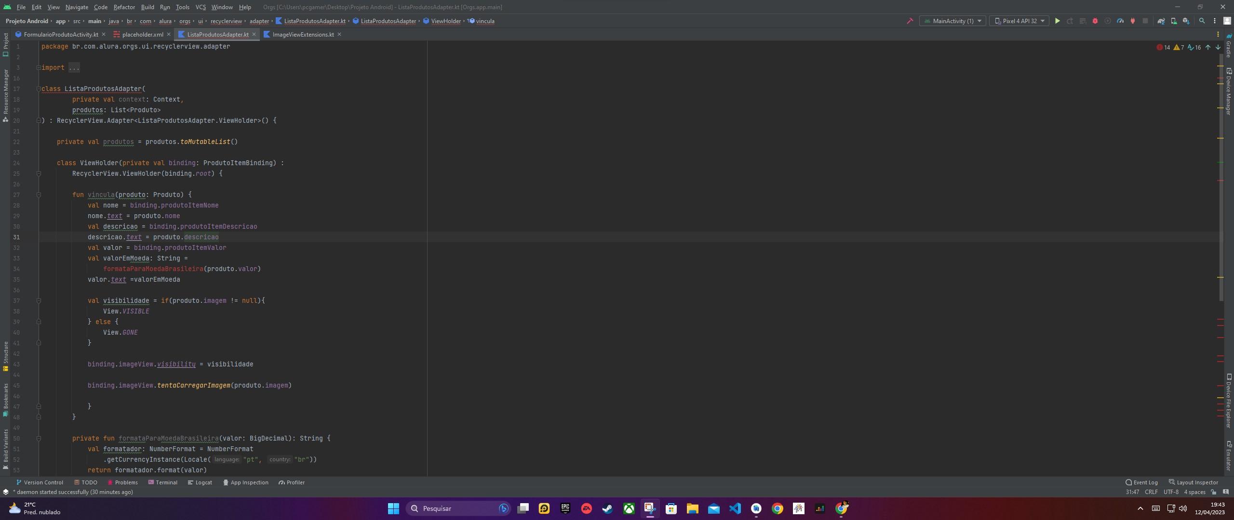Screen dimensions: 1234x520
Task: Change CRLF line separator in status bar
Action: click(1151, 492)
